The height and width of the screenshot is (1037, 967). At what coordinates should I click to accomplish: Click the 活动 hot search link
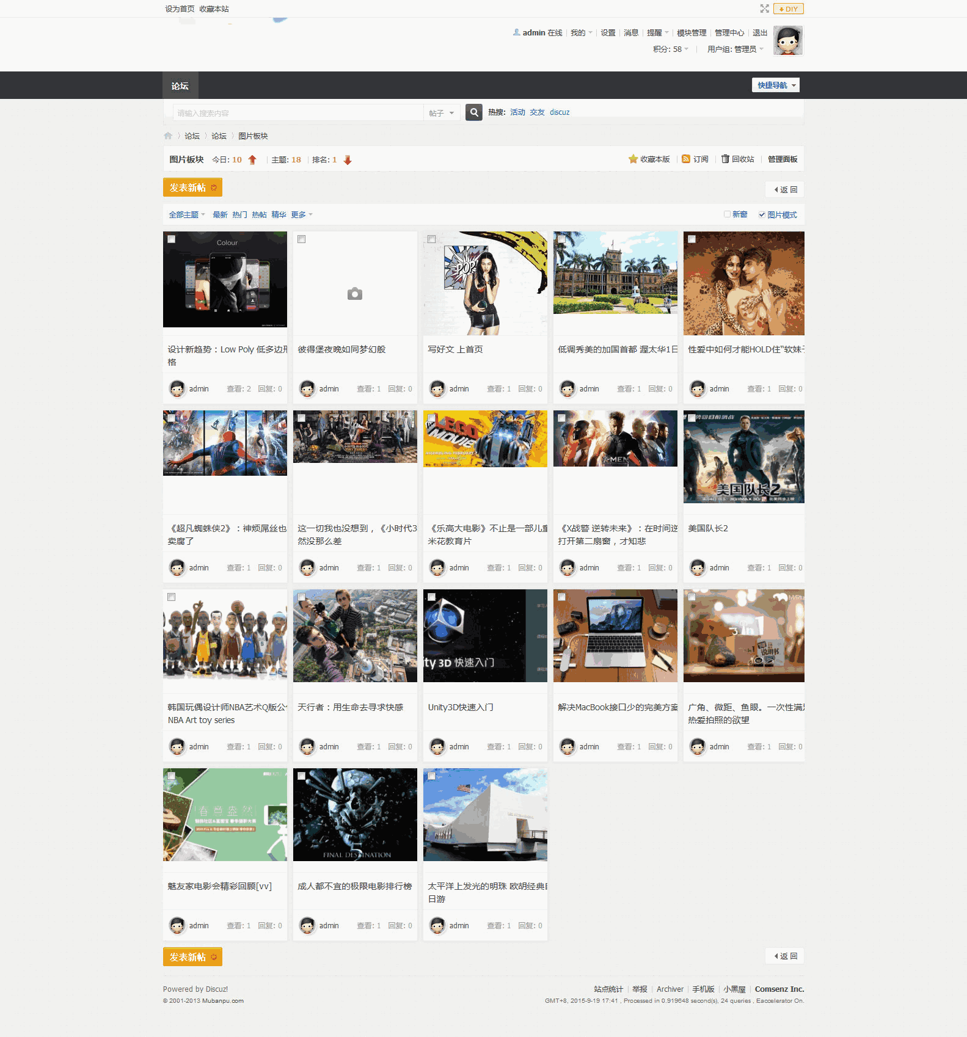tap(517, 112)
